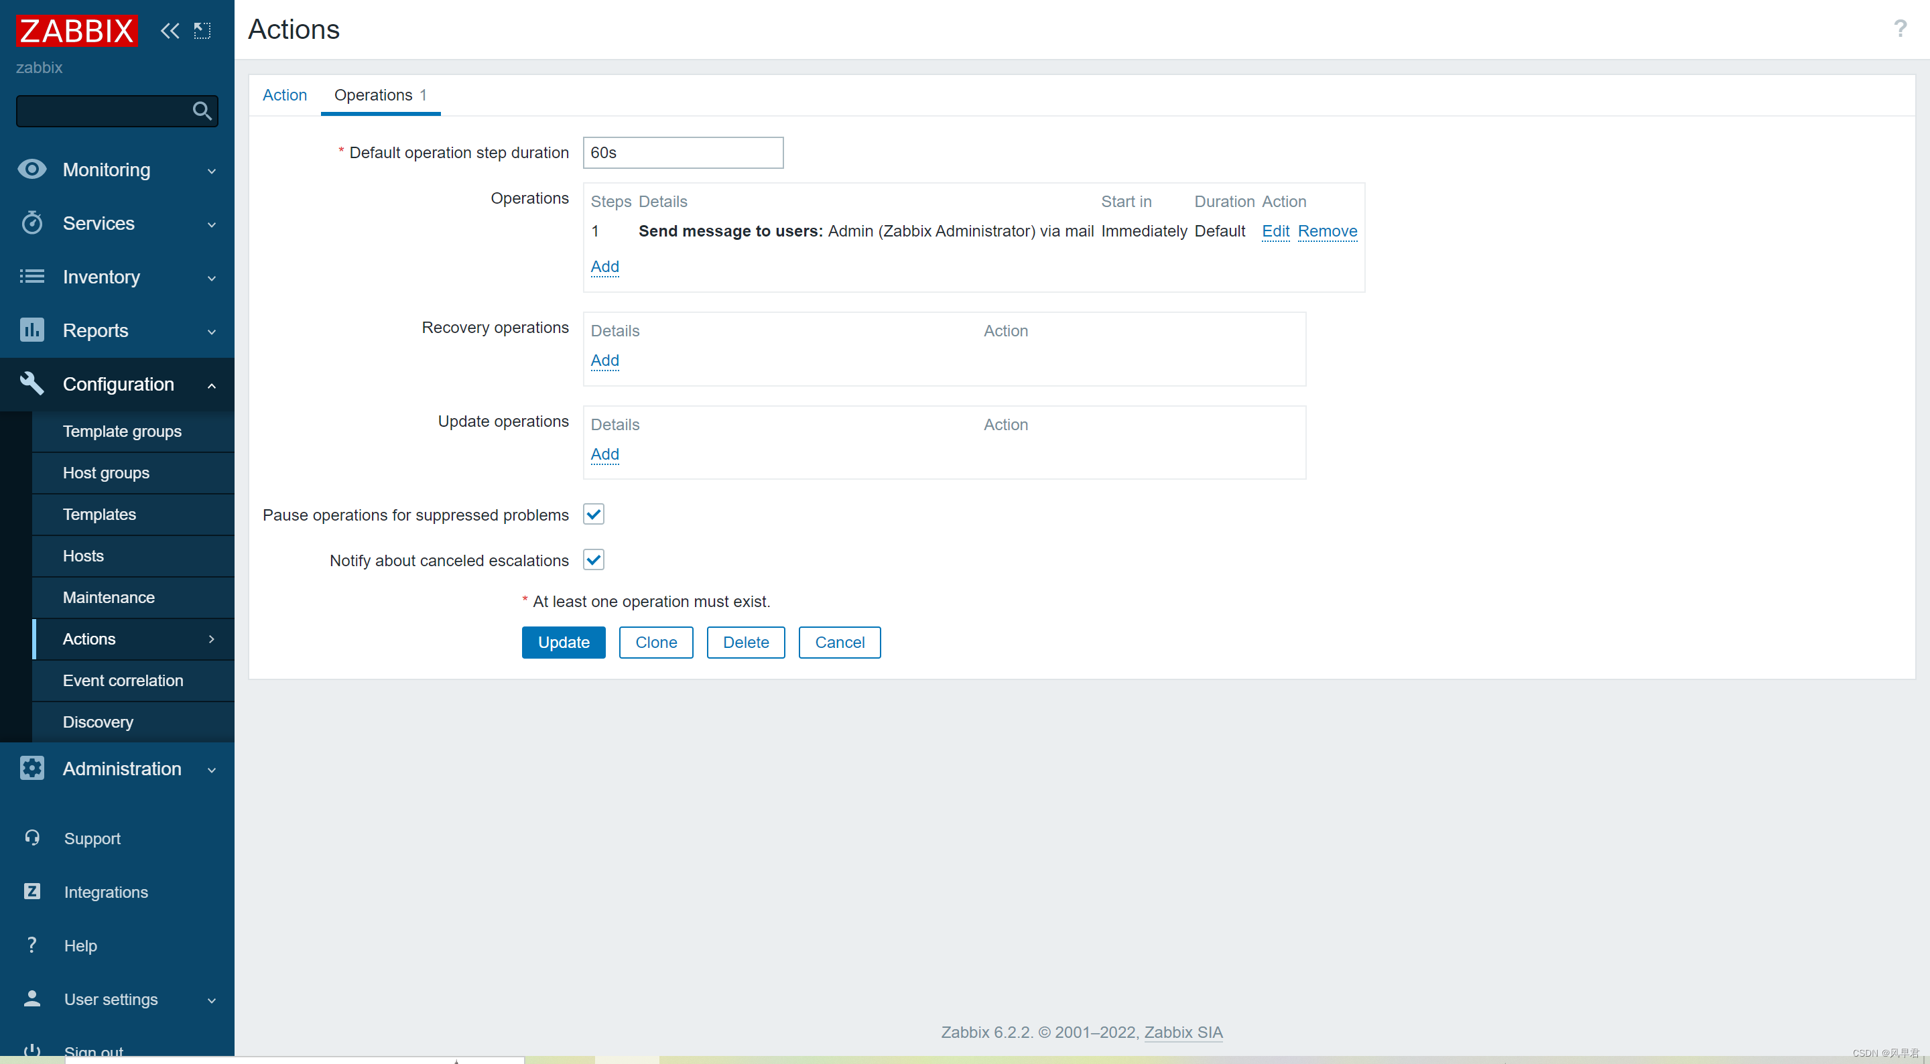Click the Administration gear icon
The height and width of the screenshot is (1064, 1930).
pyautogui.click(x=31, y=768)
